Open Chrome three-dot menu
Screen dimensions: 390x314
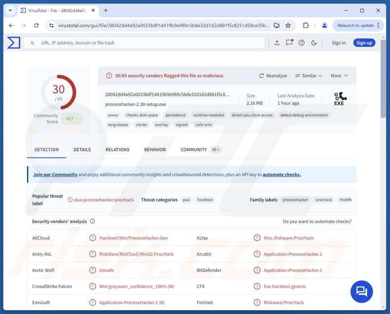click(378, 25)
